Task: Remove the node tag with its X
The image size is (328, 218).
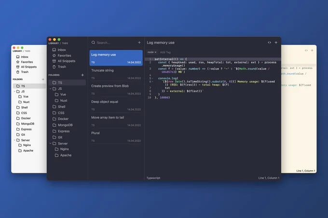Action: [x=155, y=52]
